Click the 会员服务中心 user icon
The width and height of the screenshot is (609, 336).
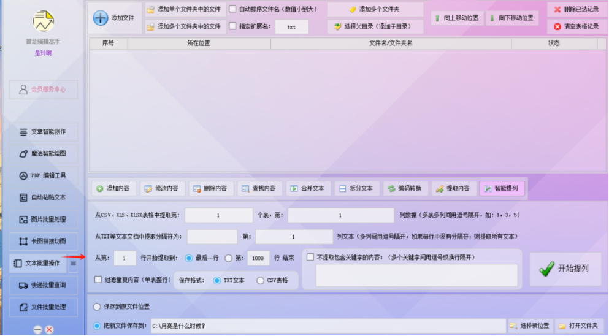(23, 90)
